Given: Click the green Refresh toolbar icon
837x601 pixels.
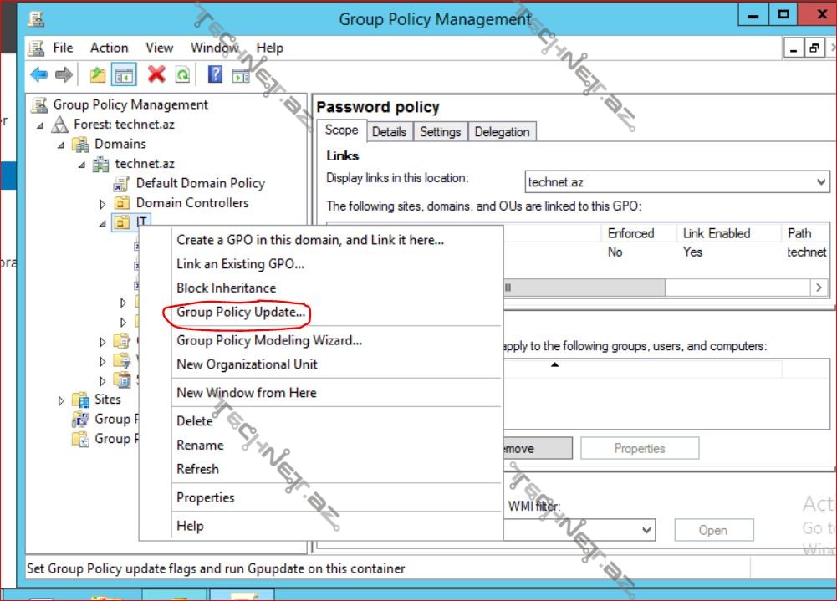Looking at the screenshot, I should [182, 75].
